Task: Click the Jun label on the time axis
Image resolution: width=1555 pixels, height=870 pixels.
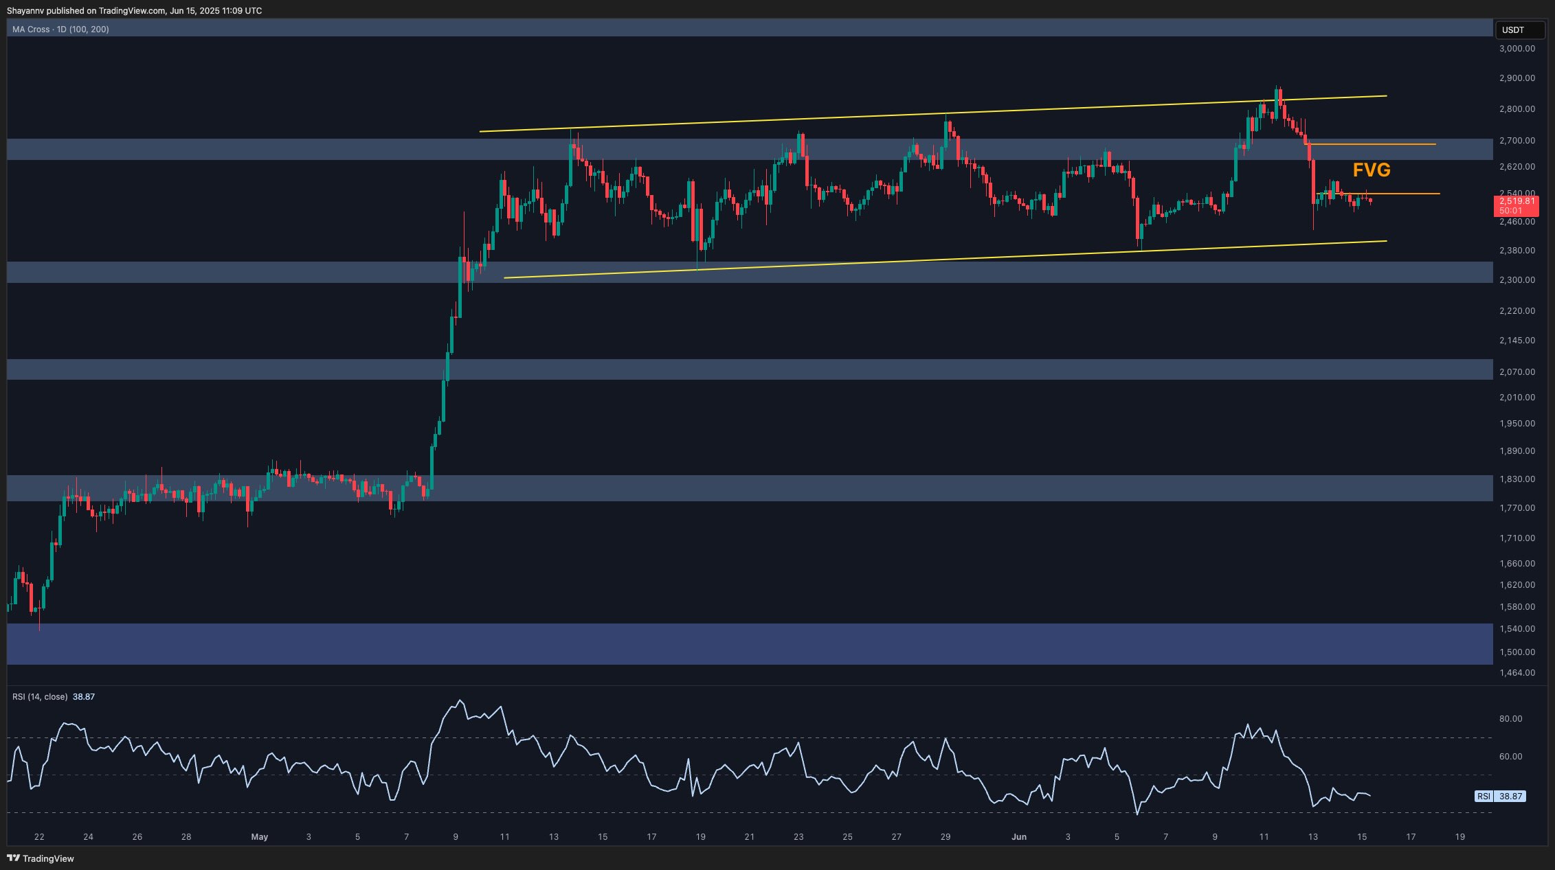Action: pyautogui.click(x=1019, y=837)
